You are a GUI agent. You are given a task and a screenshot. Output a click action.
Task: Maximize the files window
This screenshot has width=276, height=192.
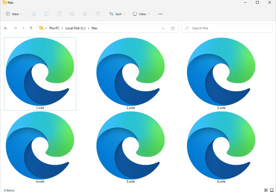point(257,2)
